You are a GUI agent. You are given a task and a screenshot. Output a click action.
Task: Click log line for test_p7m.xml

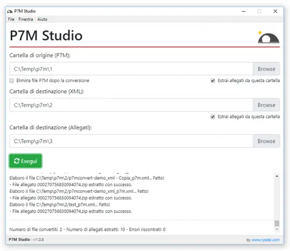(x=60, y=204)
